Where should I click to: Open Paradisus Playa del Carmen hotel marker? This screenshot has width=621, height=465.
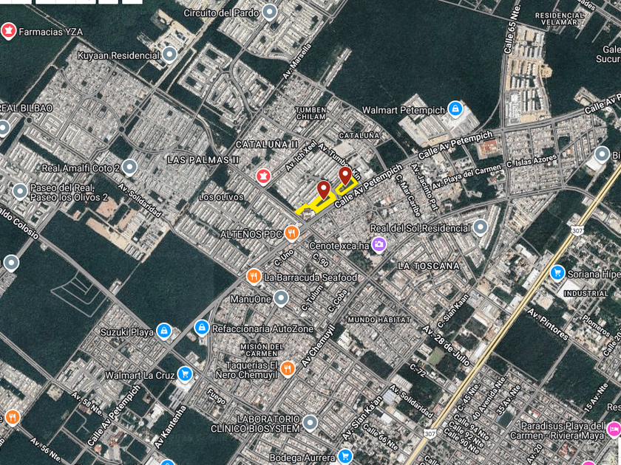click(x=613, y=430)
